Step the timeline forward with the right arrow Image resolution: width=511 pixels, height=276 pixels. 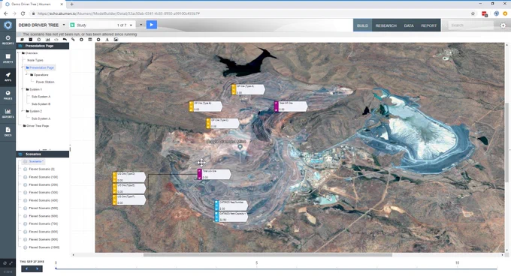coord(37,268)
